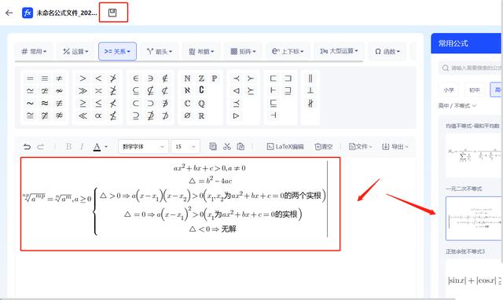The image size is (503, 300).
Task: Click the blue fx app logo
Action: (28, 13)
